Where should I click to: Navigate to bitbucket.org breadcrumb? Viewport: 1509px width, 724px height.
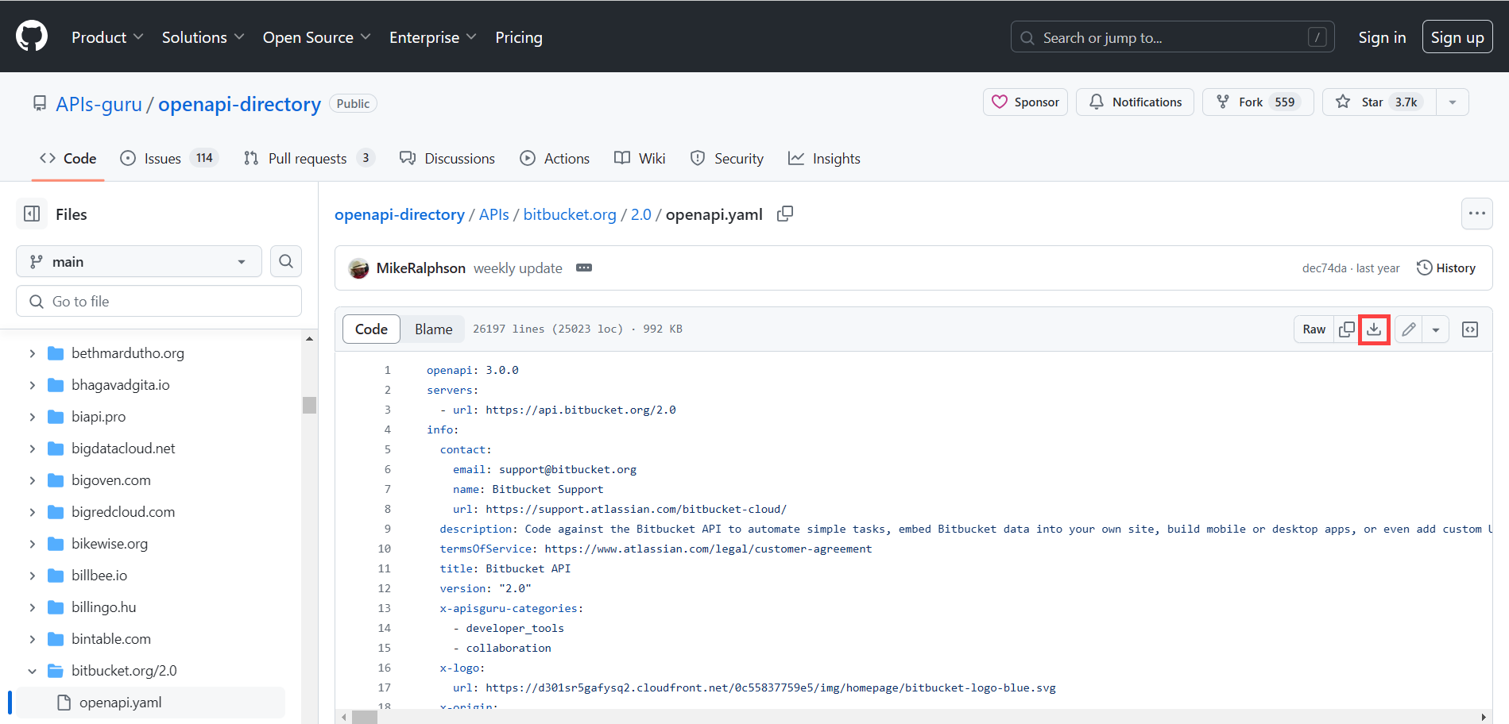[570, 214]
